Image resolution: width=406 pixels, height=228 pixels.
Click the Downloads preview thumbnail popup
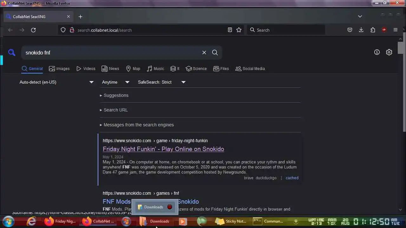tap(155, 207)
